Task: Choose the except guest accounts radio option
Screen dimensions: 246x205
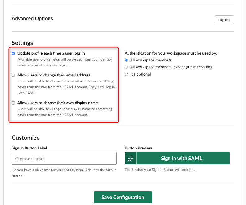Action: coord(126,67)
